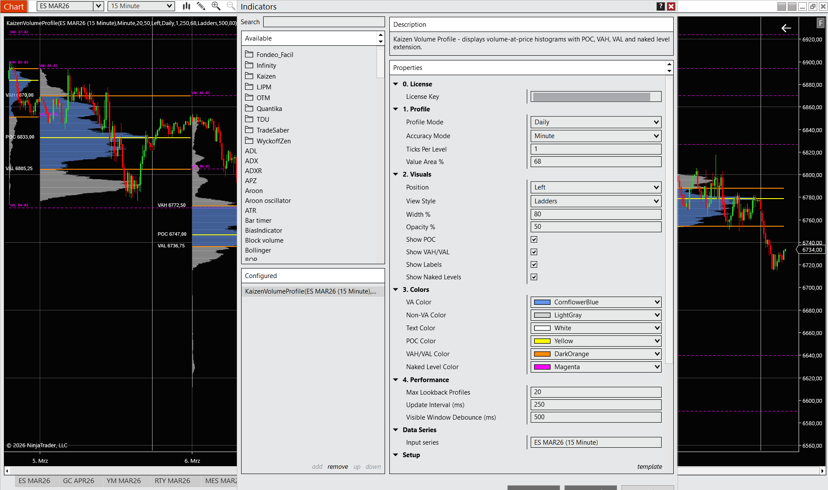Click the F button on chart corner

tap(820, 23)
